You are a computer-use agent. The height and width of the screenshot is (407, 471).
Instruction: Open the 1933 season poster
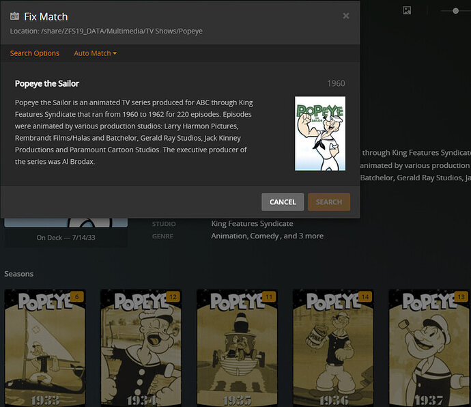pyautogui.click(x=45, y=348)
